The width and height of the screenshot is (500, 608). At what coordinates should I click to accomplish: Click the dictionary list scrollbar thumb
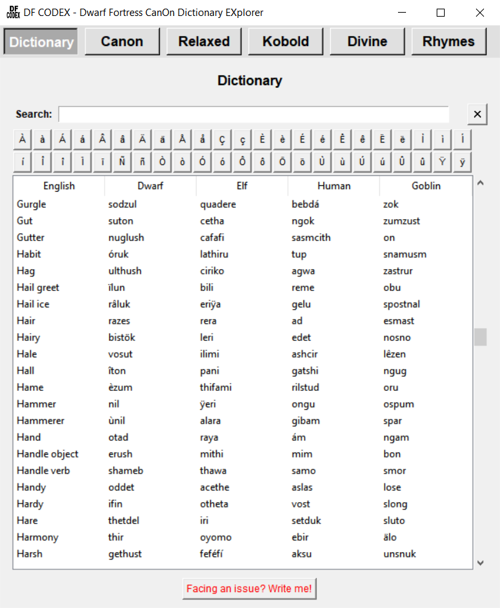click(x=480, y=337)
